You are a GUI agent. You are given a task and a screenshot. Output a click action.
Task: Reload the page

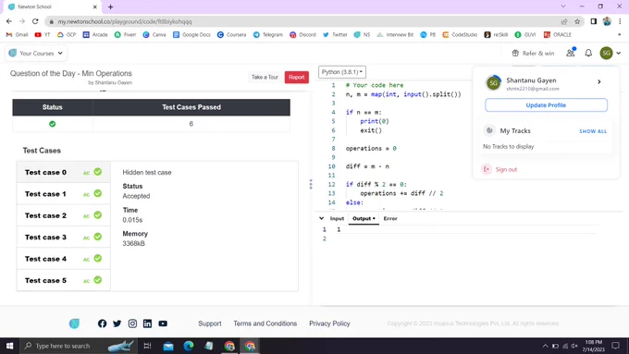click(x=35, y=21)
